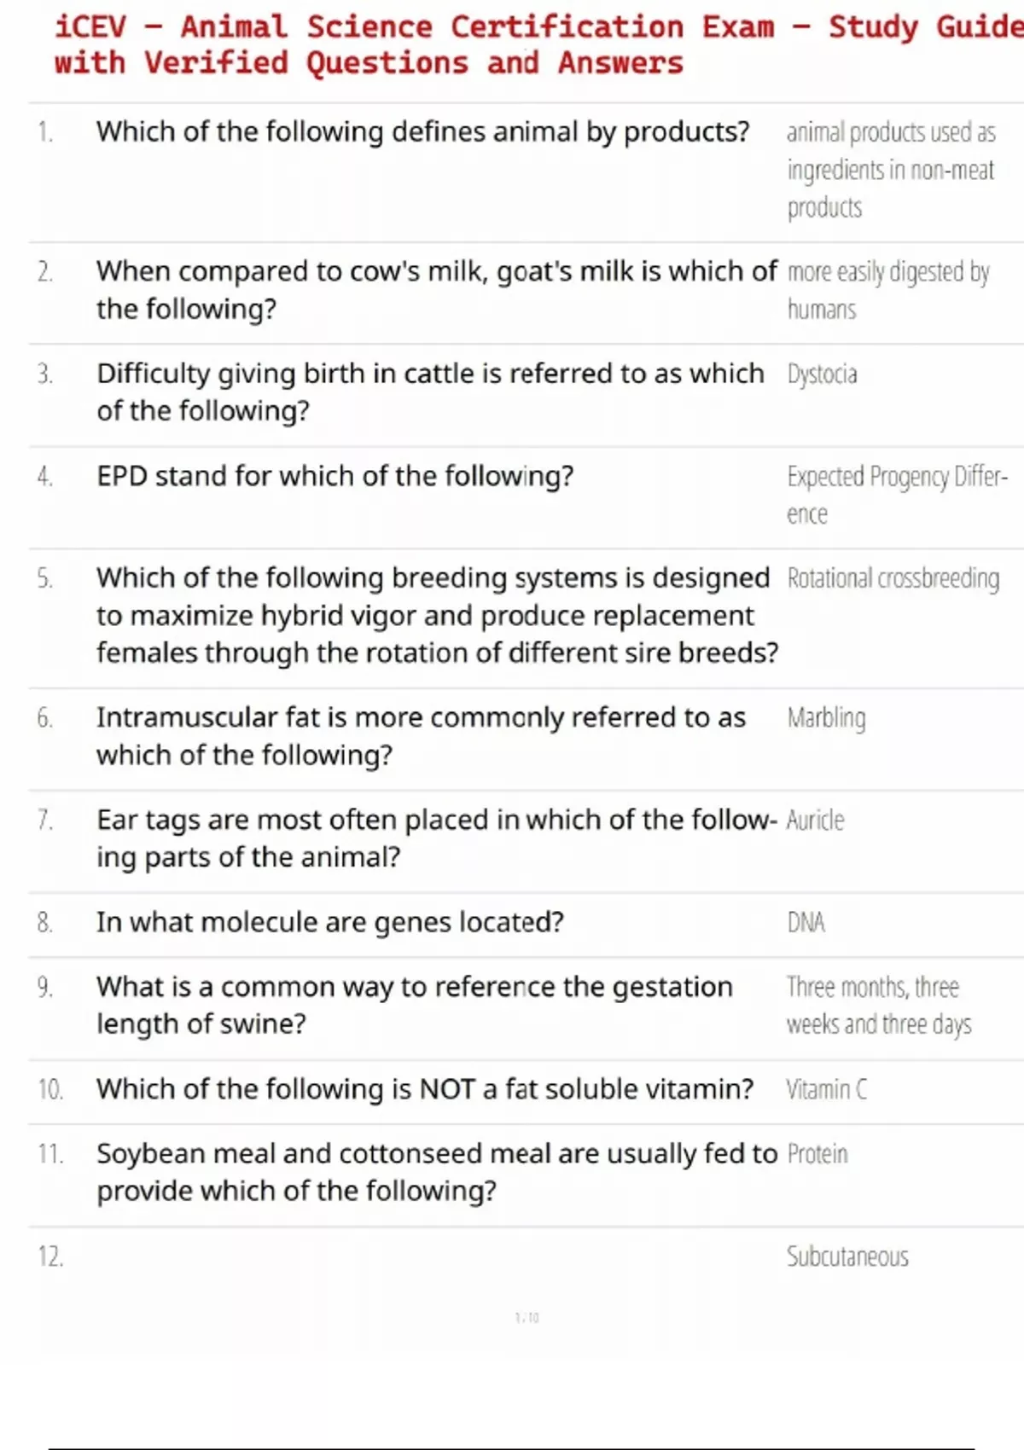Click the page number indicator at bottom
Viewport: 1024px width, 1450px height.
point(527,1318)
